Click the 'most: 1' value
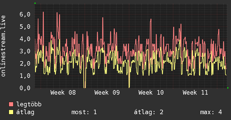This screenshot has height=120, width=231. (x=84, y=112)
